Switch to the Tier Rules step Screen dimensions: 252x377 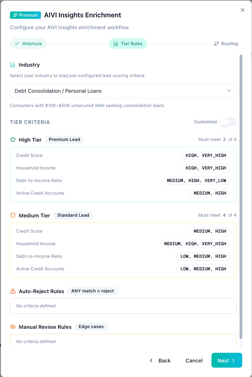coord(128,43)
